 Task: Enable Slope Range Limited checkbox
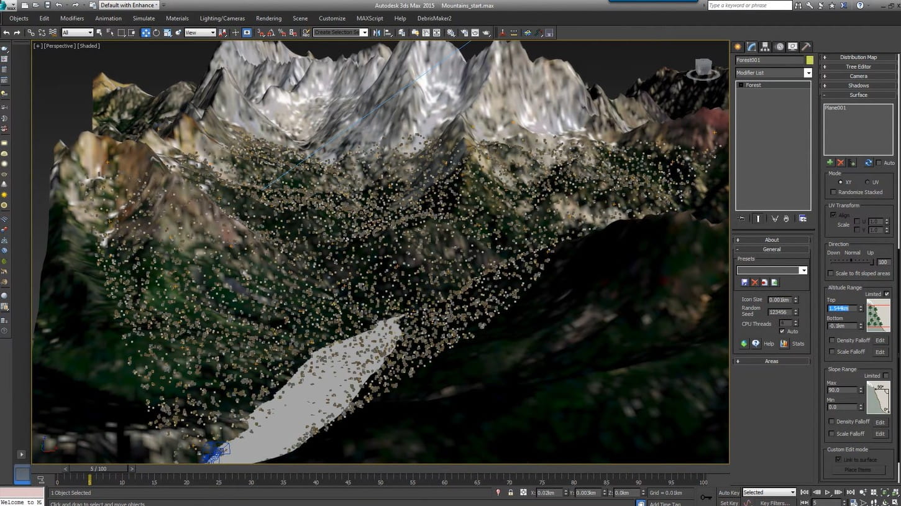pyautogui.click(x=886, y=375)
